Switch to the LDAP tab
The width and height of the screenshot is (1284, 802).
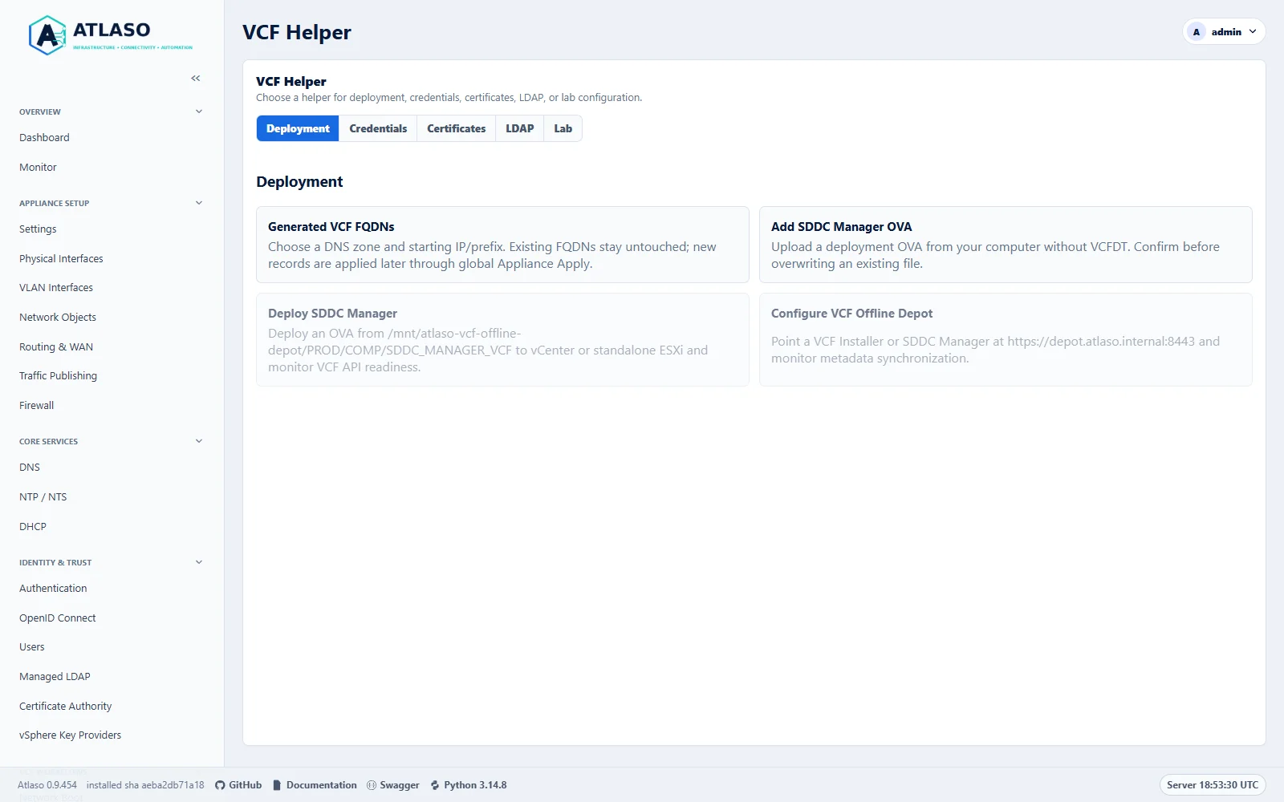(519, 128)
